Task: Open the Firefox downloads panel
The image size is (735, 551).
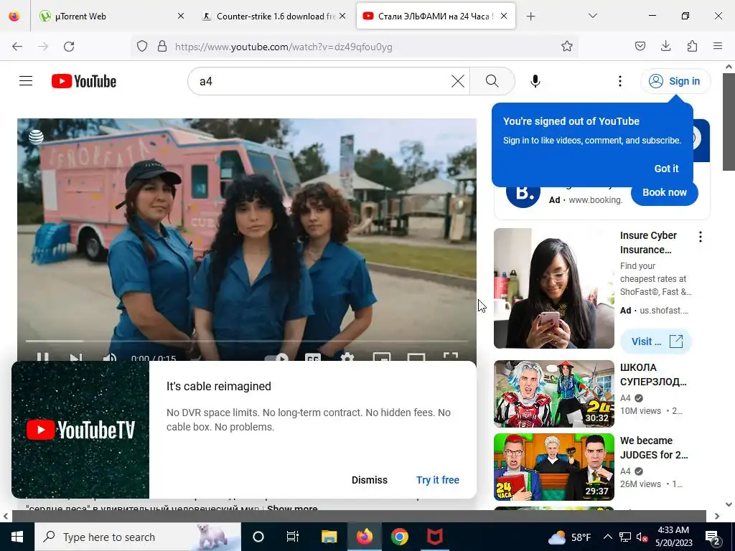Action: coord(665,47)
